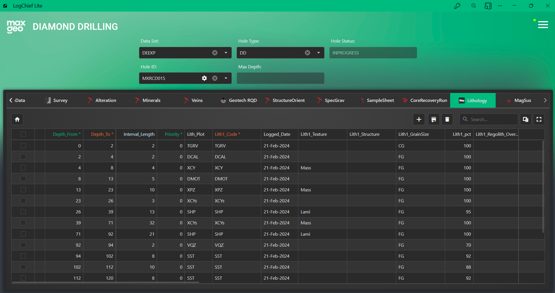This screenshot has width=555, height=293.
Task: Check the DCAL row checkbox
Action: [23, 157]
